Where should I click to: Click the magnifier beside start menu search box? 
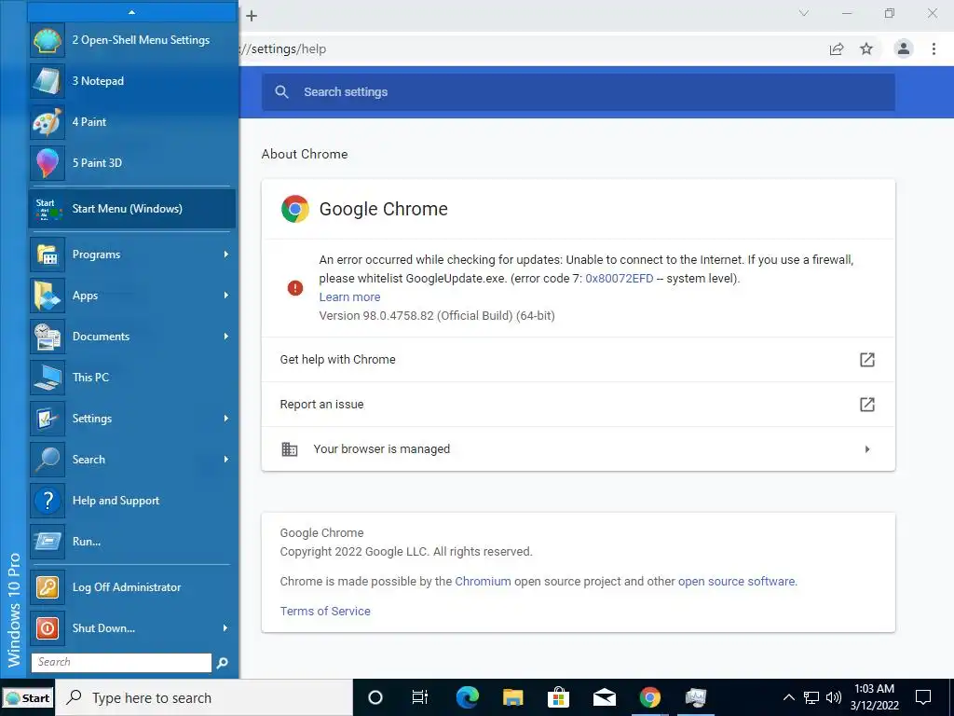222,663
